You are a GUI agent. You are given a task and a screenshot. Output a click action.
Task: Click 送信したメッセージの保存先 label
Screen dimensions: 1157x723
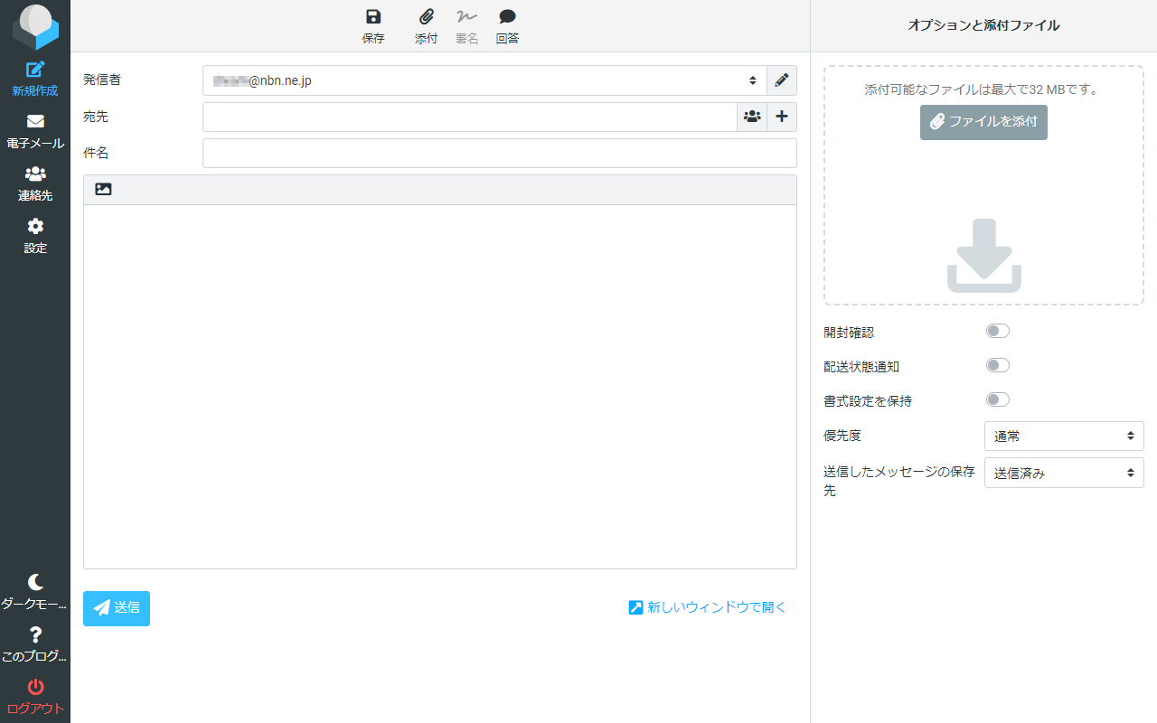(x=899, y=482)
